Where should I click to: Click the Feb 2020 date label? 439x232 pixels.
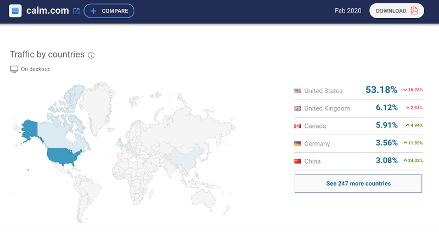[348, 10]
